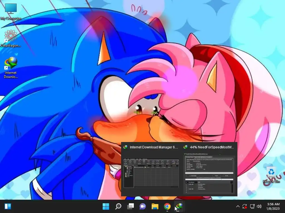Screen dimensions: 285x213
Task: Click the 44% NeedForSpeedMostW preview title
Action: tap(212, 147)
